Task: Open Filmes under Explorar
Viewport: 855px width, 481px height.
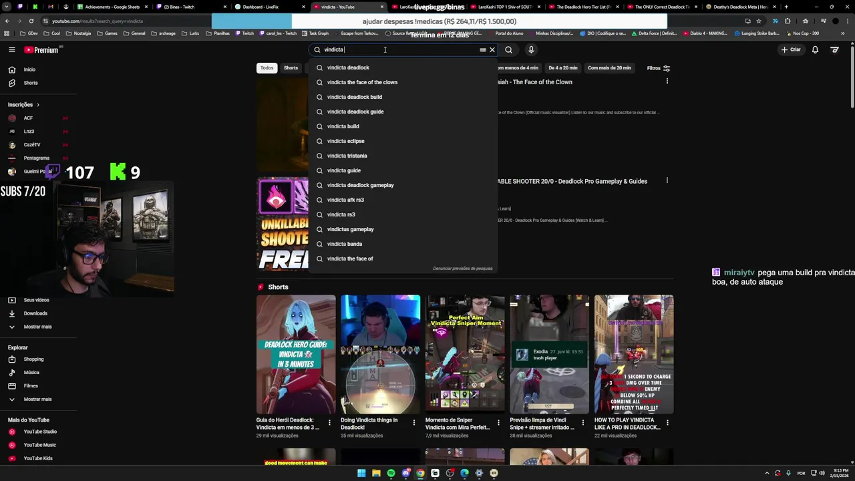Action: point(31,386)
